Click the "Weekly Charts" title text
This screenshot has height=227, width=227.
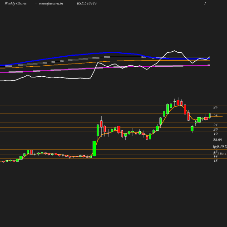[x=15, y=4]
